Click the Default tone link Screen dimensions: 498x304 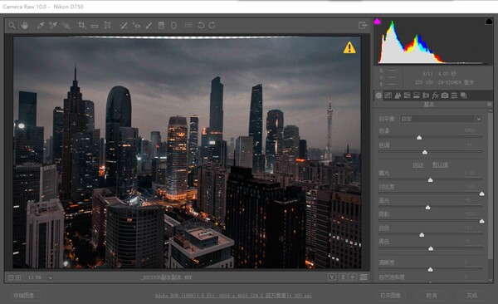[x=440, y=164]
